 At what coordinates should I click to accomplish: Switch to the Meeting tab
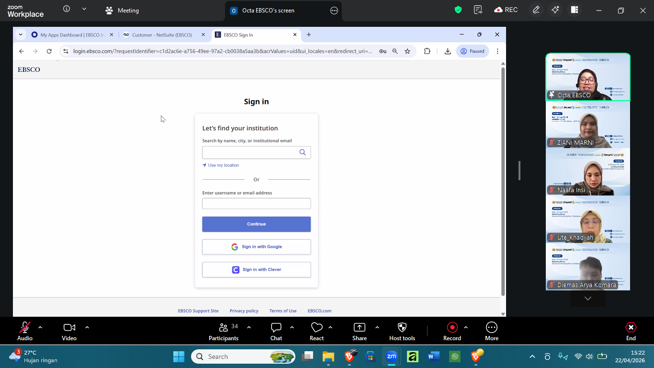click(122, 11)
